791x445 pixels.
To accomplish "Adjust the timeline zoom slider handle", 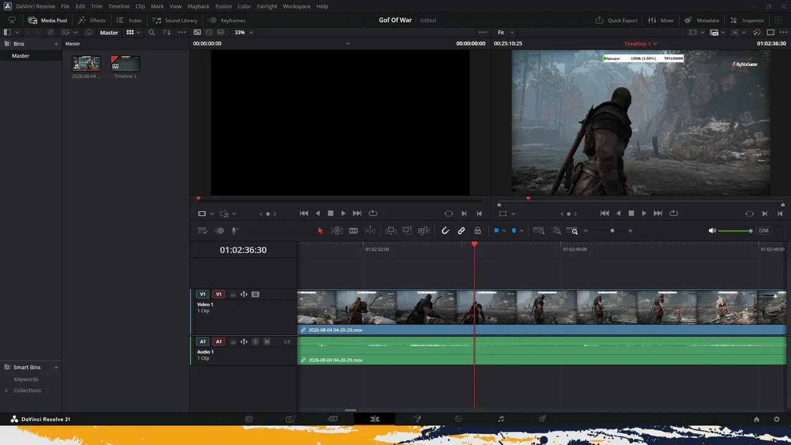I will coord(612,231).
